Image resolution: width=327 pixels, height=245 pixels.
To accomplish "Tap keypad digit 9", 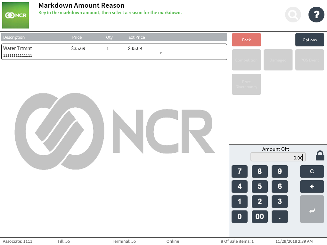I will click(280, 171).
